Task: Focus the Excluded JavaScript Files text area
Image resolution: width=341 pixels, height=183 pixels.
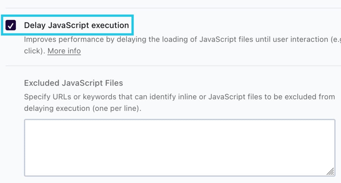Action: [x=179, y=148]
